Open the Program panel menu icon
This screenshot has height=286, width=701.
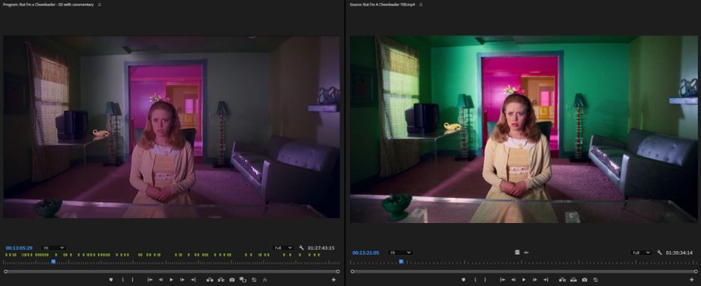100,4
